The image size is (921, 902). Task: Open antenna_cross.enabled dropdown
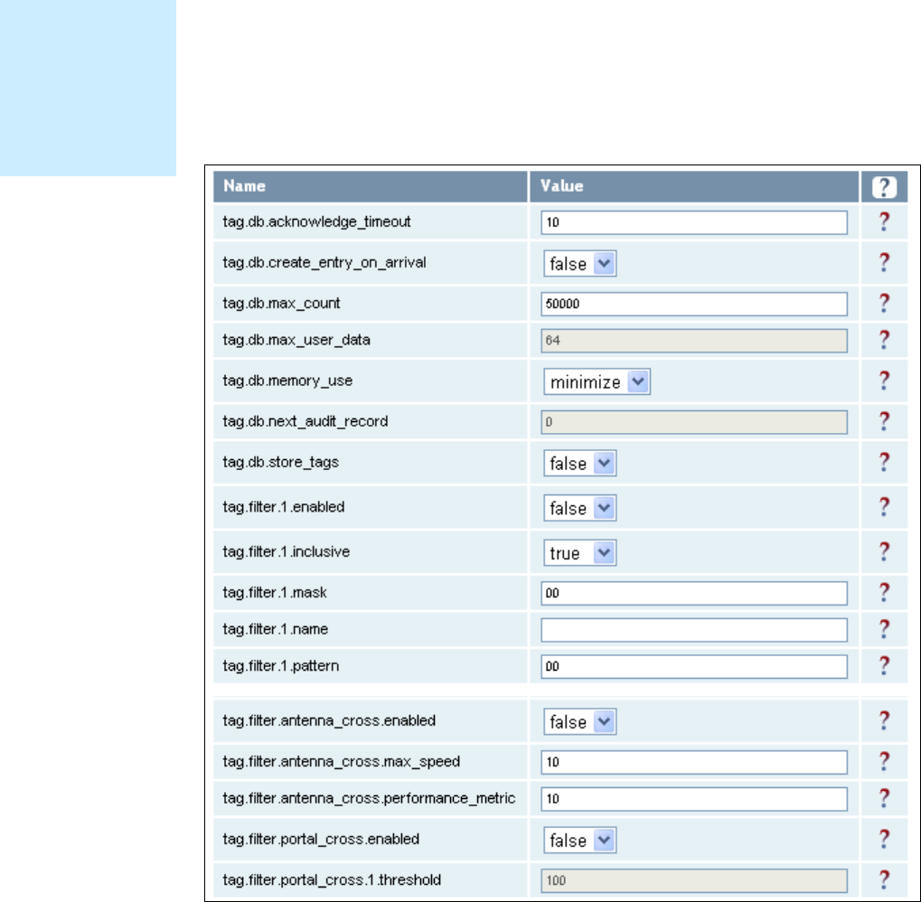(x=579, y=722)
